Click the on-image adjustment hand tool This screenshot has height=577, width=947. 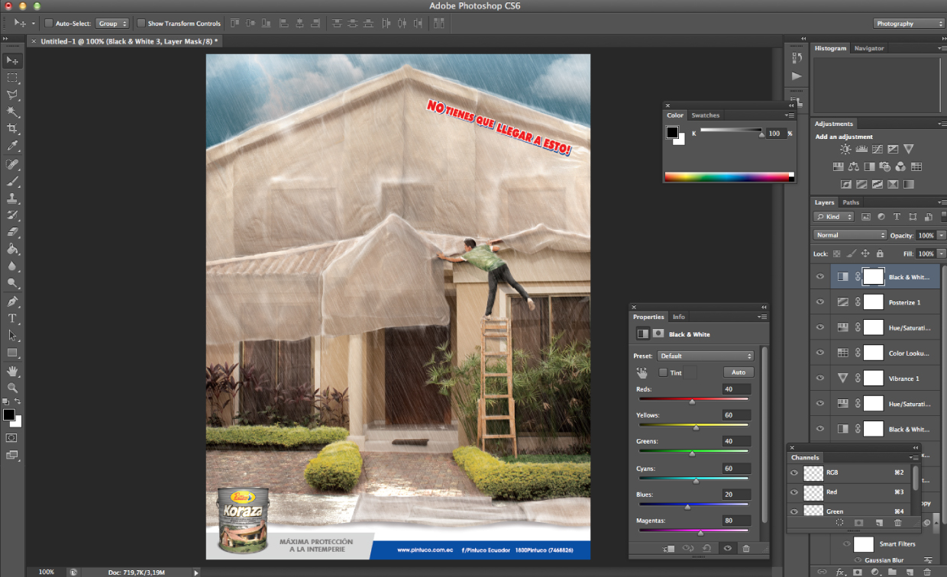click(x=642, y=372)
